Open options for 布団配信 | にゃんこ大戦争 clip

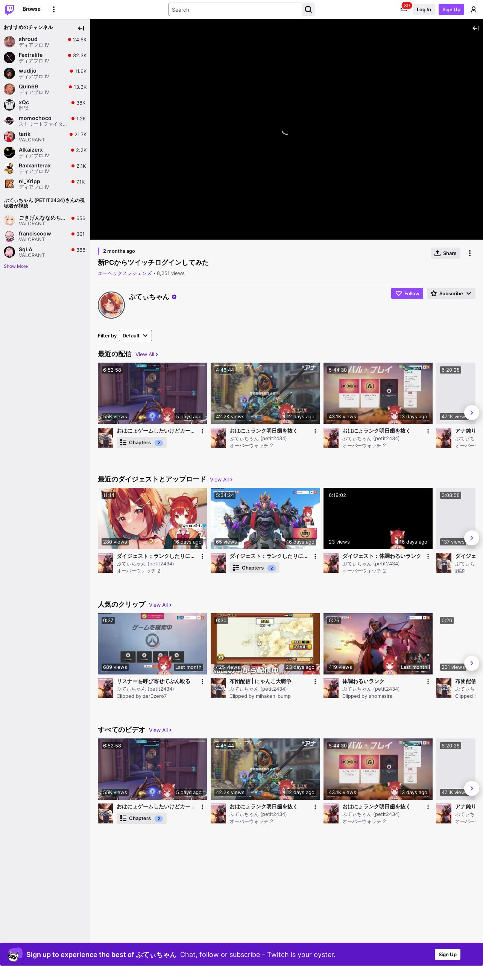315,682
